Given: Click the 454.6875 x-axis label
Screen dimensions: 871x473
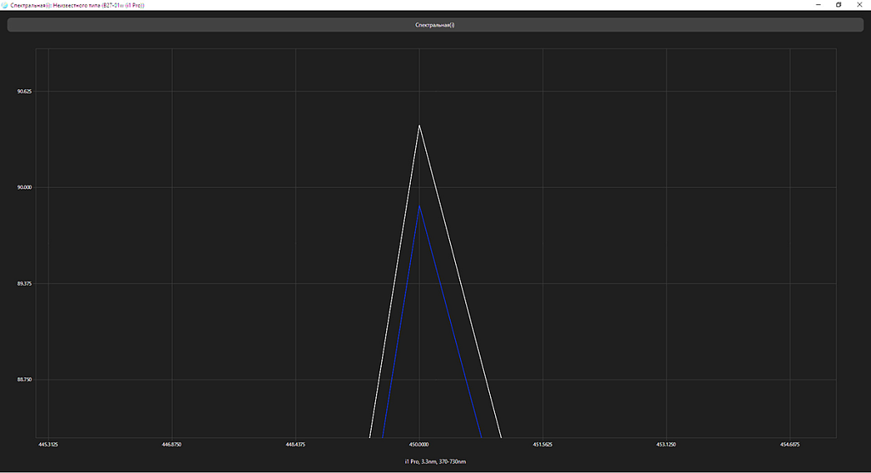Looking at the screenshot, I should 789,444.
